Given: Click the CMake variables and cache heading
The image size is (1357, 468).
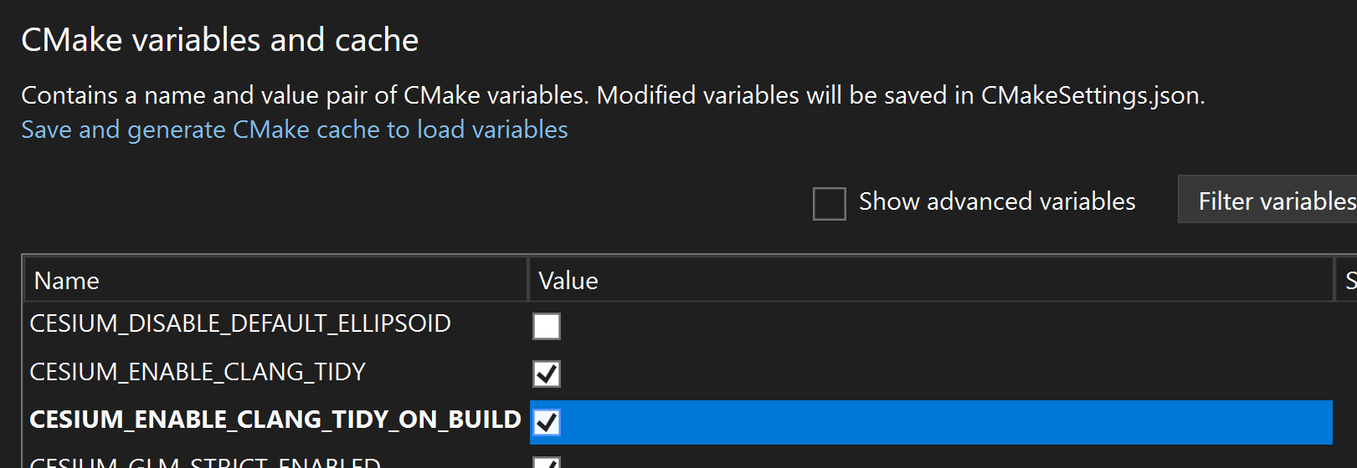Looking at the screenshot, I should [x=219, y=40].
